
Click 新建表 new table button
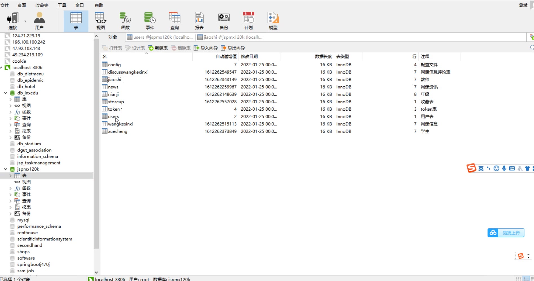158,48
